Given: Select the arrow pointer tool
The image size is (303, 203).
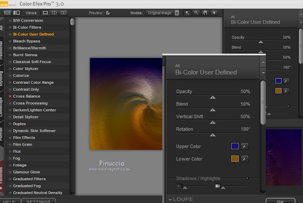Looking at the screenshot, I should click(x=187, y=13).
